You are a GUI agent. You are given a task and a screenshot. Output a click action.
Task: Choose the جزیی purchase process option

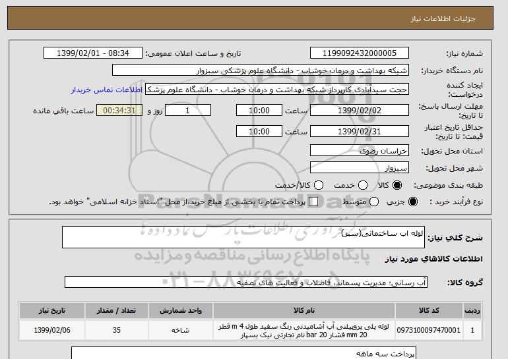click(x=413, y=202)
